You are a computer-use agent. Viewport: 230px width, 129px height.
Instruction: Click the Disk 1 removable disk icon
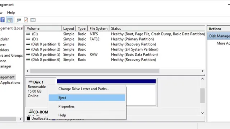pyautogui.click(x=30, y=82)
